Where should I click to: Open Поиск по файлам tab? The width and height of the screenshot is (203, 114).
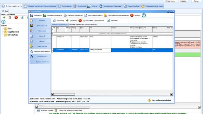pos(132,6)
